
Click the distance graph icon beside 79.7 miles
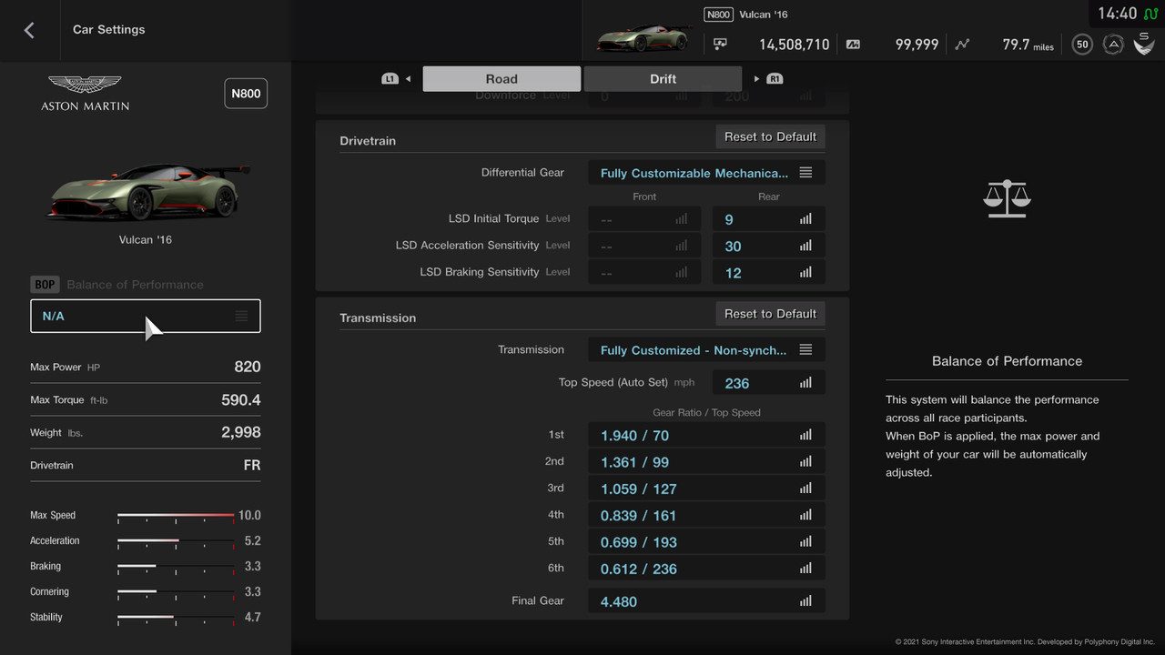(963, 44)
